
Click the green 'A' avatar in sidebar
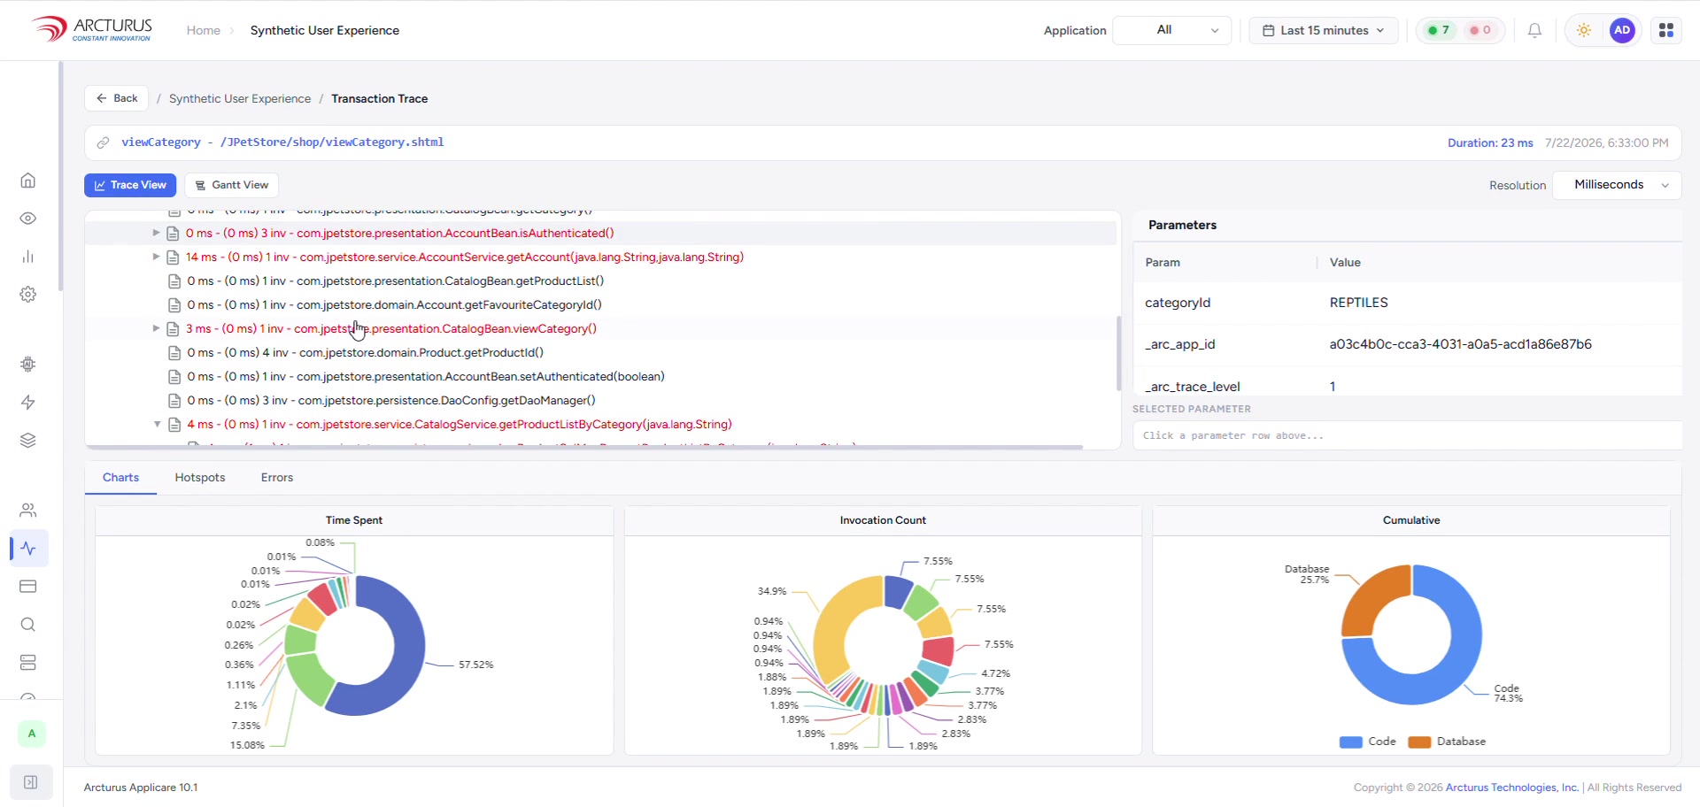(32, 734)
